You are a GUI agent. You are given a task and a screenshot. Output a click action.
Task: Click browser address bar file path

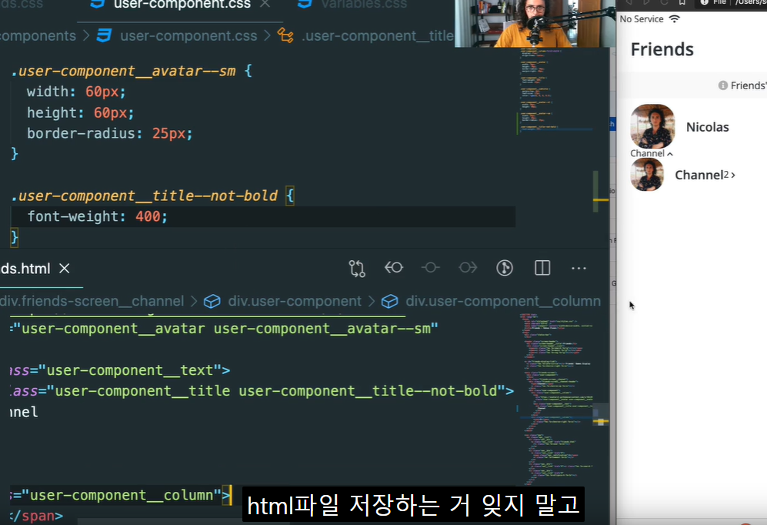pos(750,2)
